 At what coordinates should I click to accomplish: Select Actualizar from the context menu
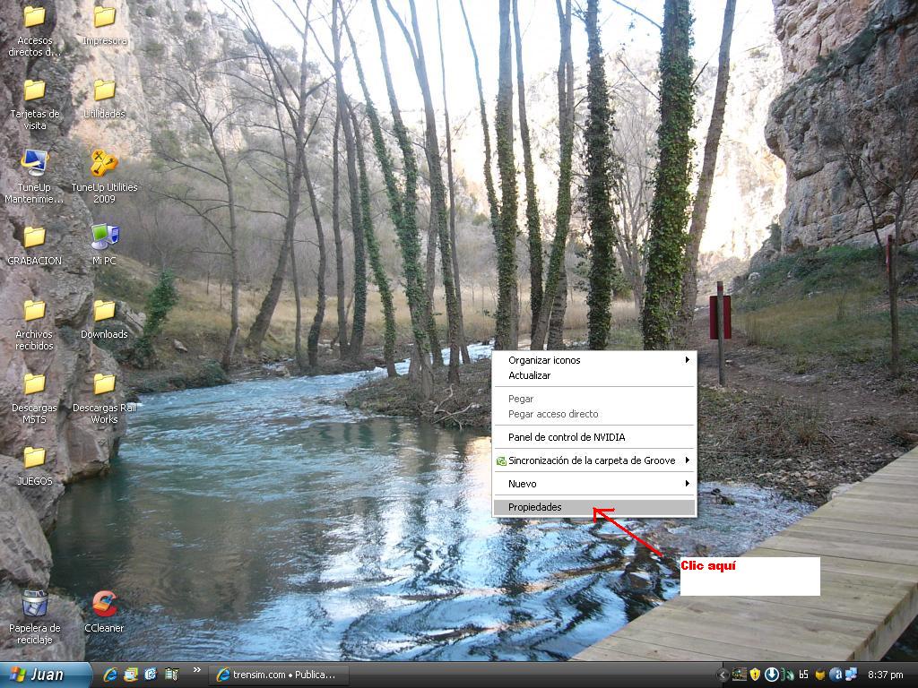529,375
